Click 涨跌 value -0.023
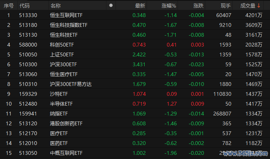The width and height of the screenshot is (270, 159). pyautogui.click(x=196, y=64)
